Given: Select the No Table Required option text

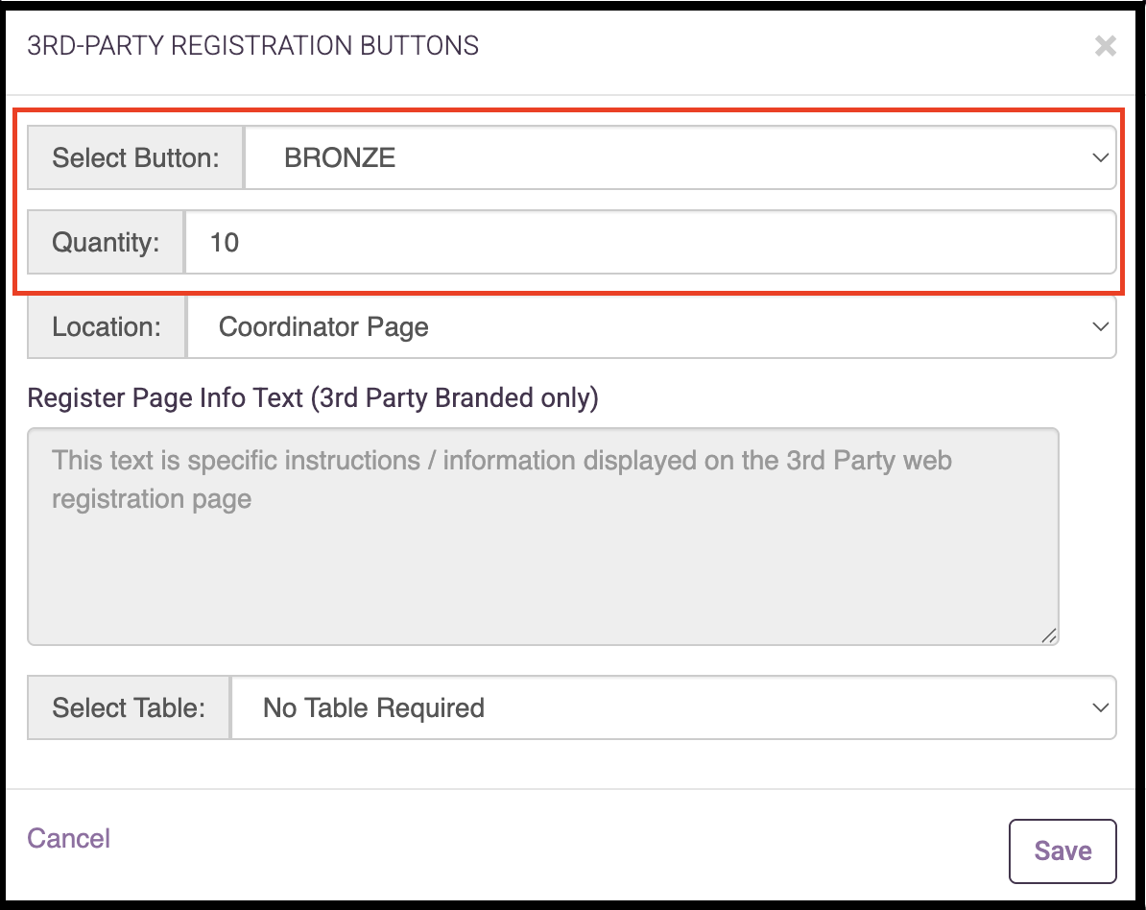Looking at the screenshot, I should pos(373,707).
